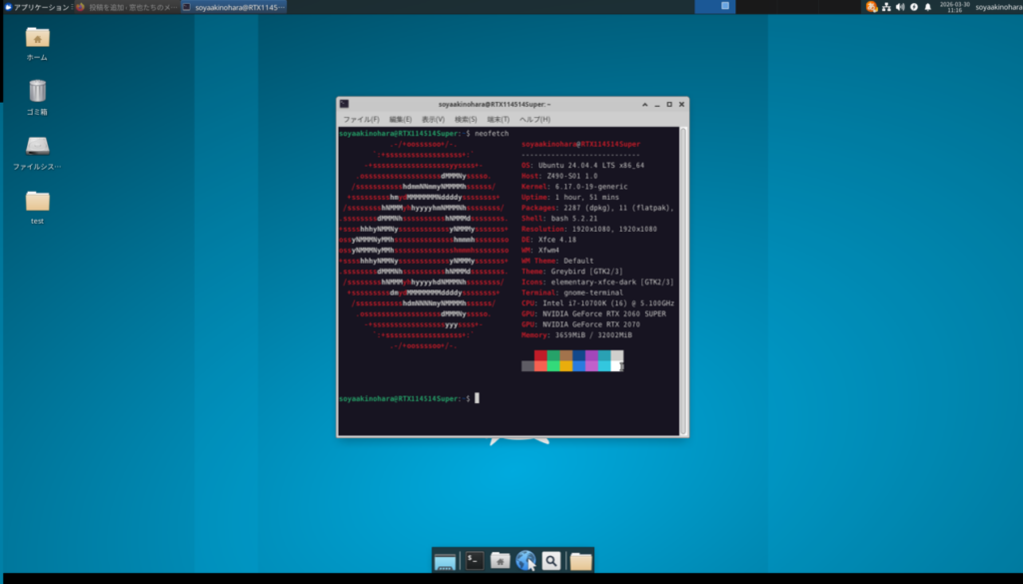Click the volume speaker tray icon
Screen dimensions: 1023x584
(900, 7)
